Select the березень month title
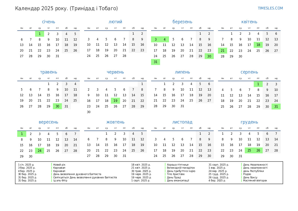298x211 pixels. [182, 22]
